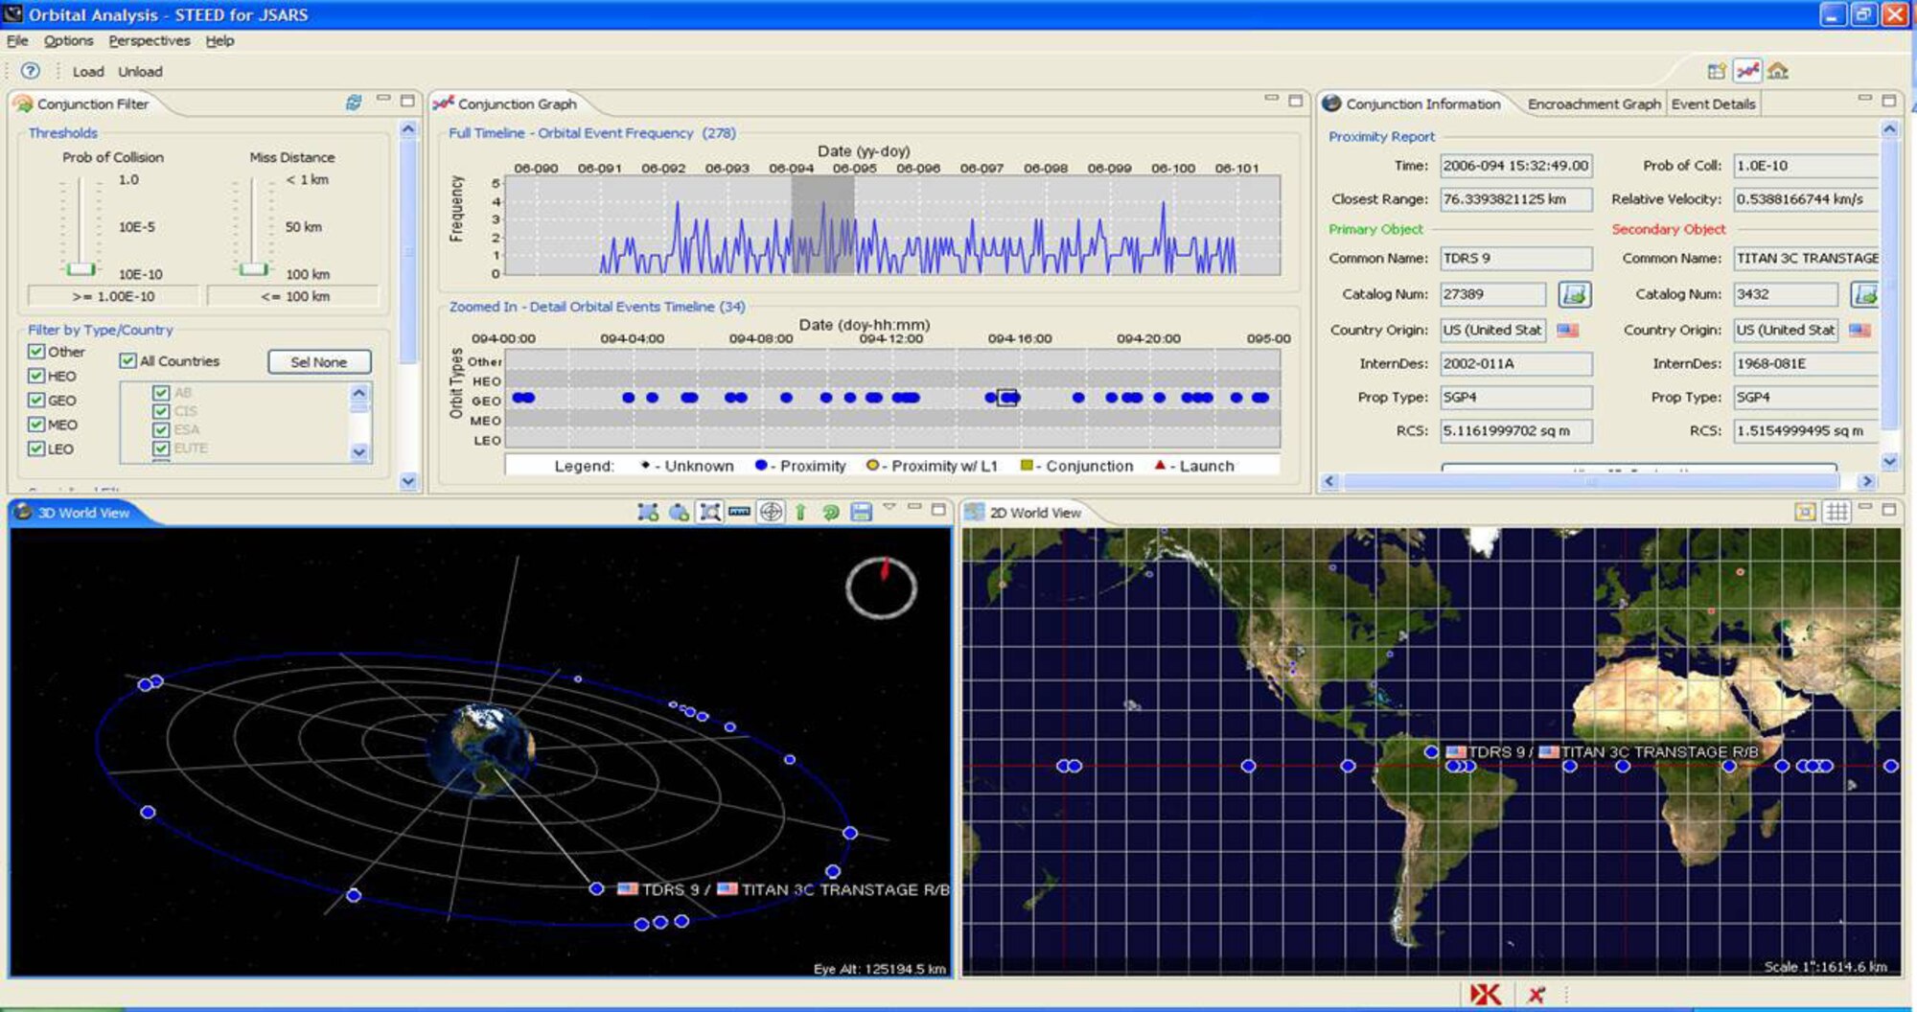Click the Miss Distance slider handle

253,268
